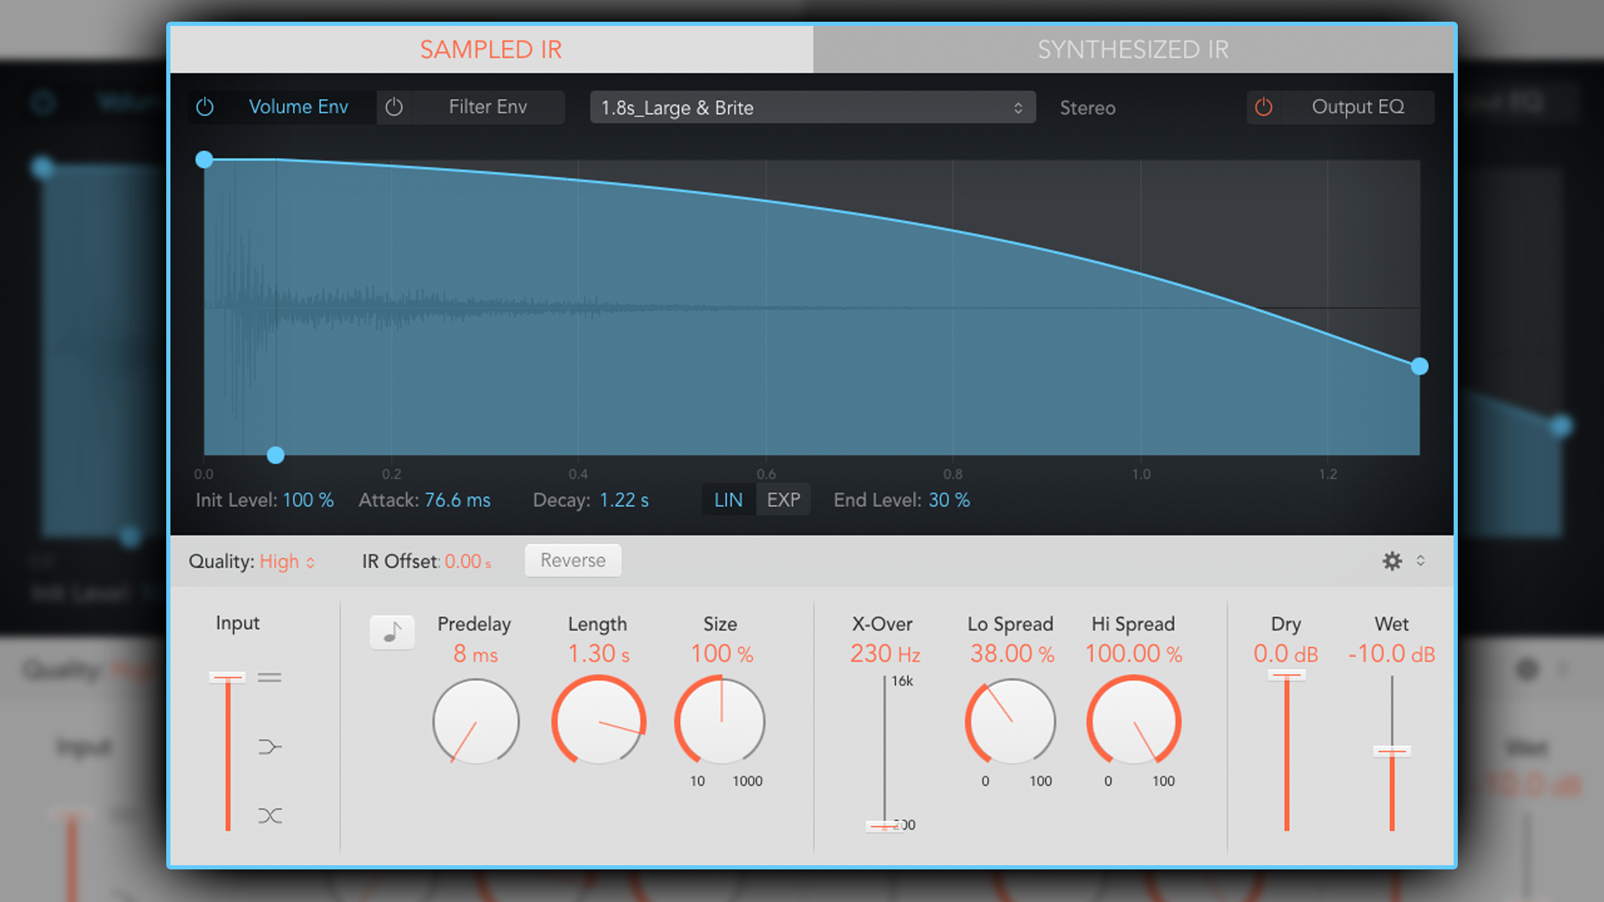
Task: Power on the Output EQ
Action: (1263, 107)
